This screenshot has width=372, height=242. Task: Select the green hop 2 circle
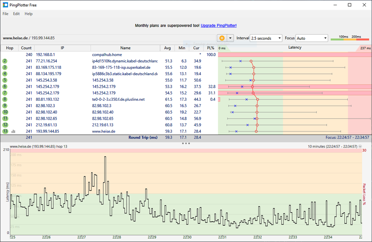point(5,61)
